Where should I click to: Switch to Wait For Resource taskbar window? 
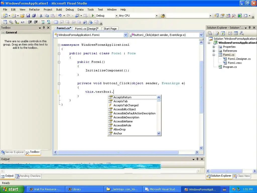[46, 189]
